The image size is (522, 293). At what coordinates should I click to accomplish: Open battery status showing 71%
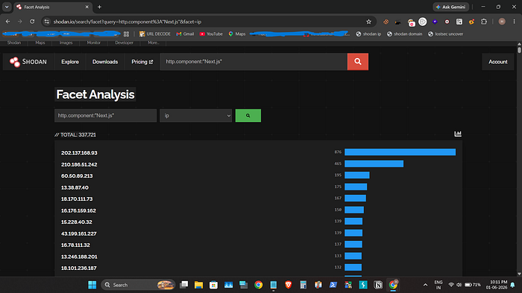[473, 285]
